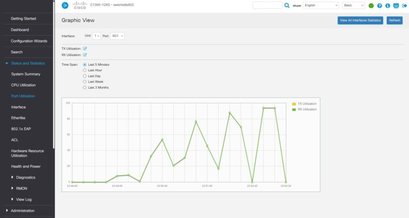Expand the View Log submenu

pos(12,199)
